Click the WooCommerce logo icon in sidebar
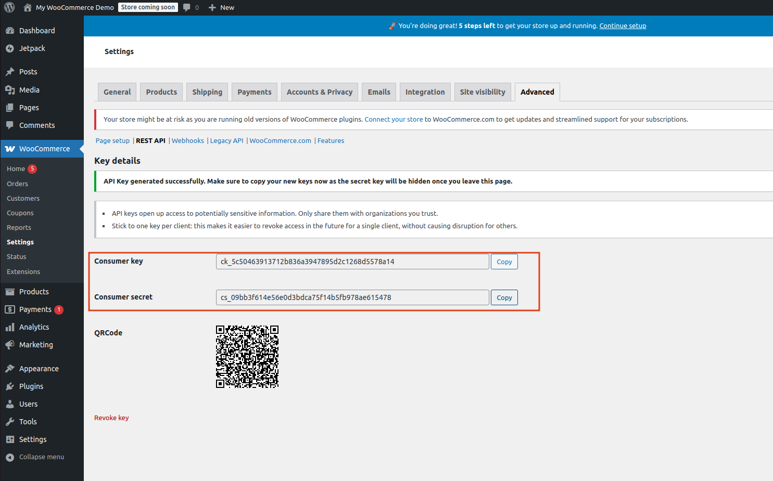This screenshot has width=773, height=481. click(x=10, y=149)
